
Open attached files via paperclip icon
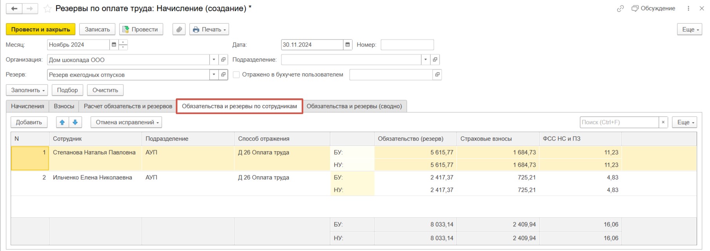[179, 29]
